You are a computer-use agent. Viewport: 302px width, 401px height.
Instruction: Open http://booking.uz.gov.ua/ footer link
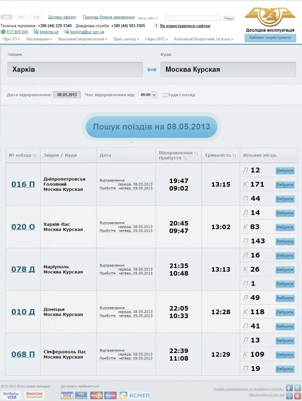click(x=266, y=395)
